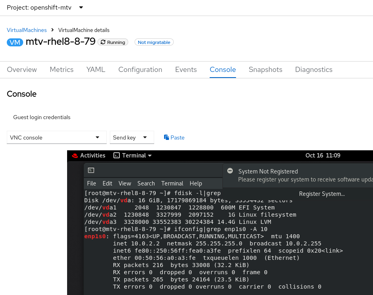Screen dimensions: 373x295
Task: Click the ether 00:50:56:a0:a3:fe line
Action: (x=206, y=258)
